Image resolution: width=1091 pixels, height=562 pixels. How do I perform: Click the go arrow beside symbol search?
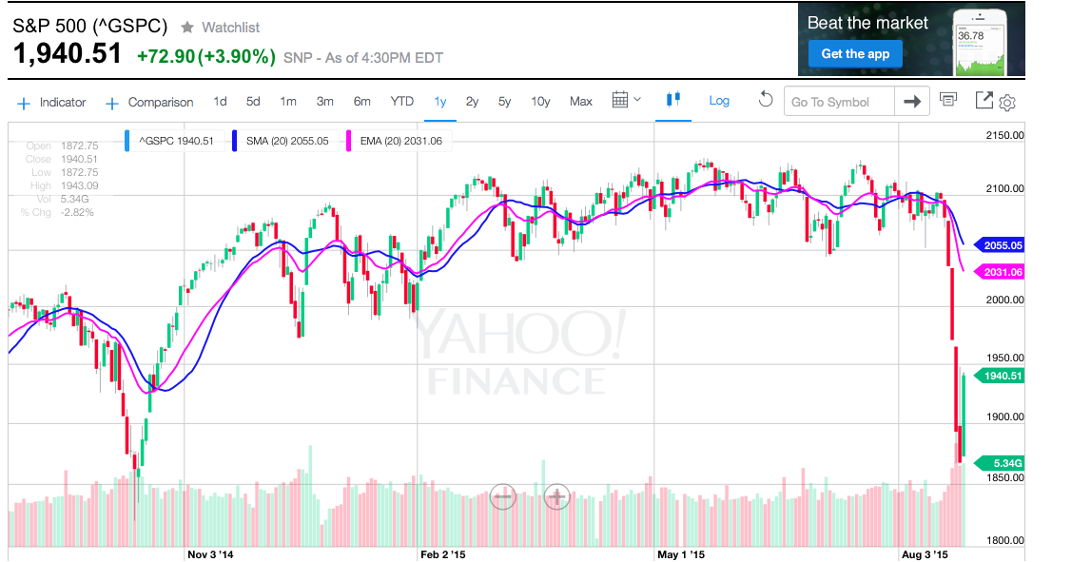[912, 102]
